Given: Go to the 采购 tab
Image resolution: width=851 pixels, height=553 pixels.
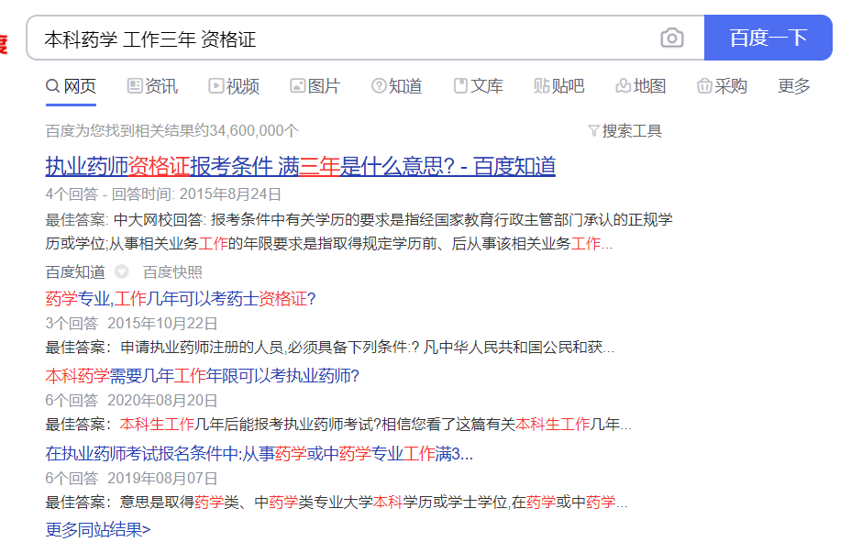Looking at the screenshot, I should tap(722, 86).
